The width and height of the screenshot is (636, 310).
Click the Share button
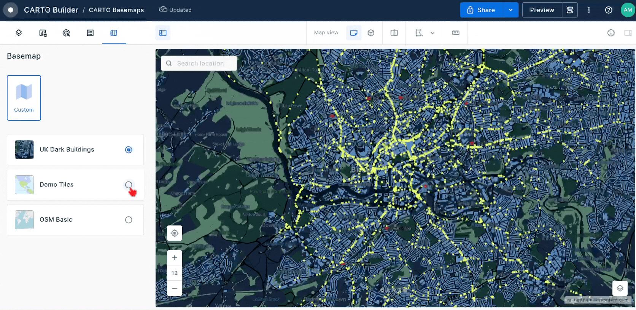481,10
